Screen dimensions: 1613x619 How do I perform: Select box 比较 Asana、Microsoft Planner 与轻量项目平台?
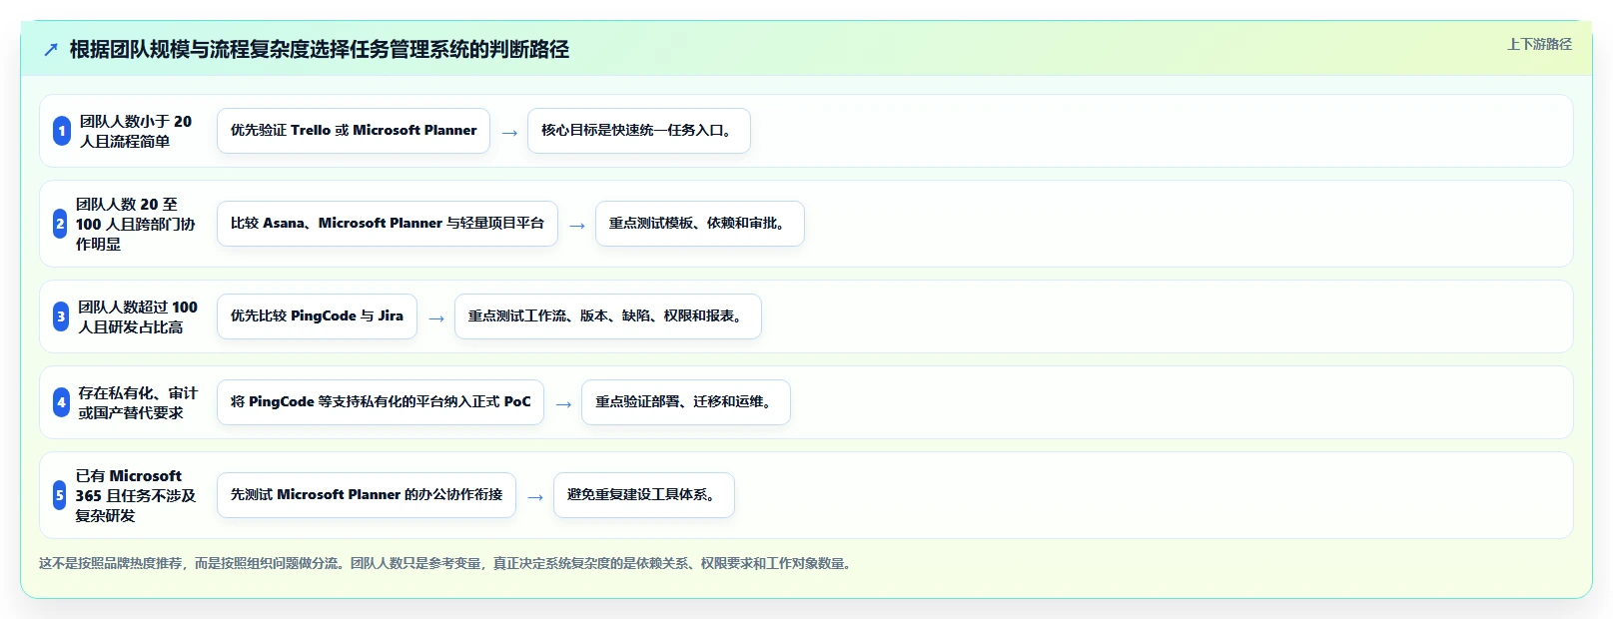388,224
